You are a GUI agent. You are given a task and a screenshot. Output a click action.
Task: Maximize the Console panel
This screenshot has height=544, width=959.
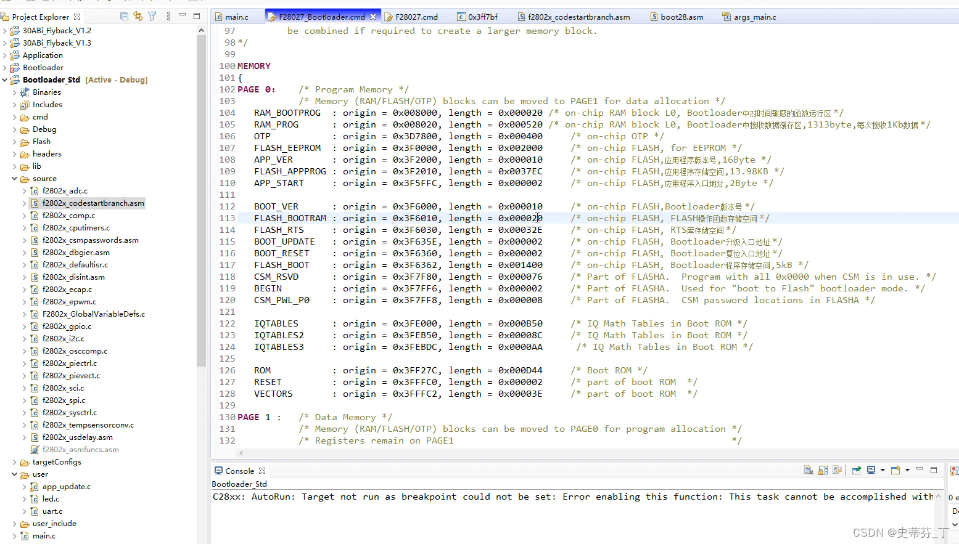pos(934,469)
